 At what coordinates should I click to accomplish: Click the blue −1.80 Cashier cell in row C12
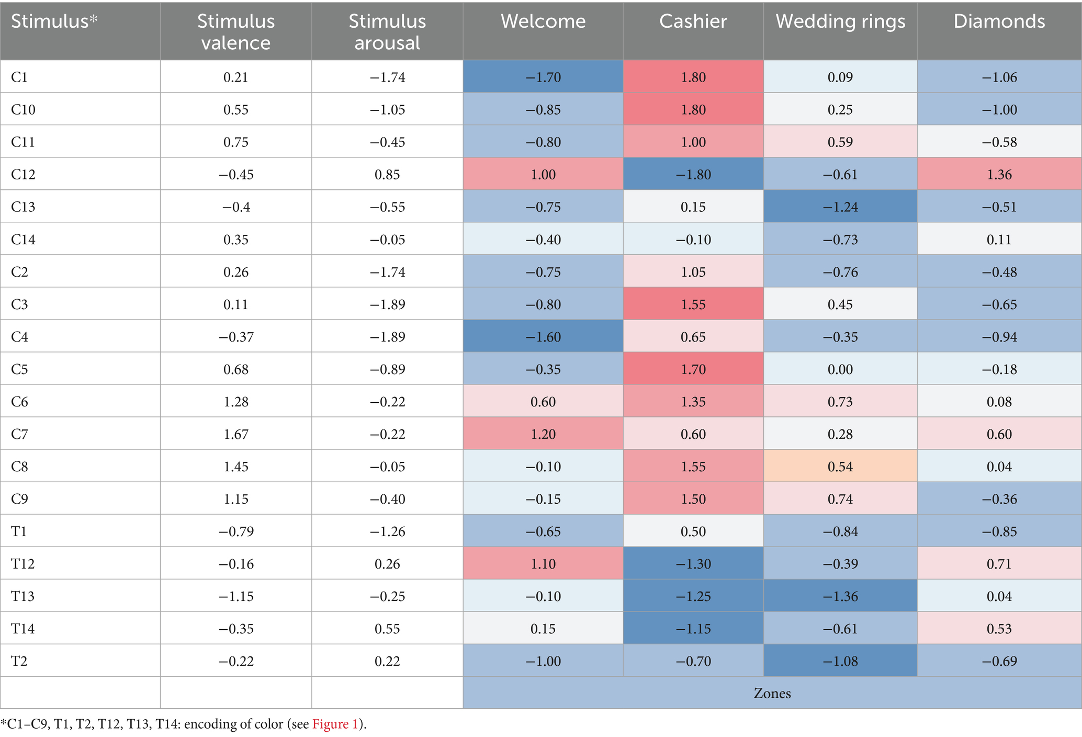[693, 175]
